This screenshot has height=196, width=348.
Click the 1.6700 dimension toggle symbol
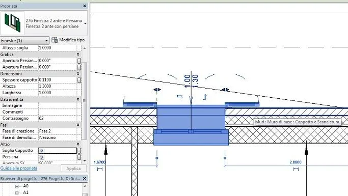click(x=100, y=170)
